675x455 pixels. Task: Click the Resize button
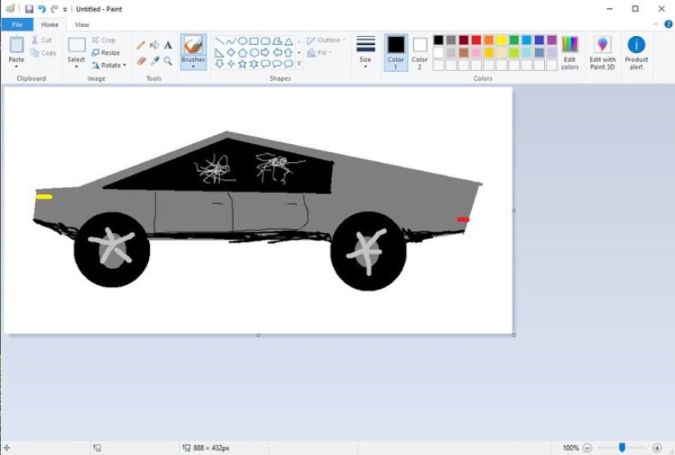[x=106, y=52]
